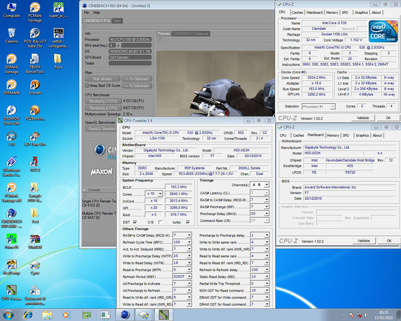Open Refresh Cycle Time (tRFC) dropdown
This screenshot has width=401, height=321.
[189, 242]
